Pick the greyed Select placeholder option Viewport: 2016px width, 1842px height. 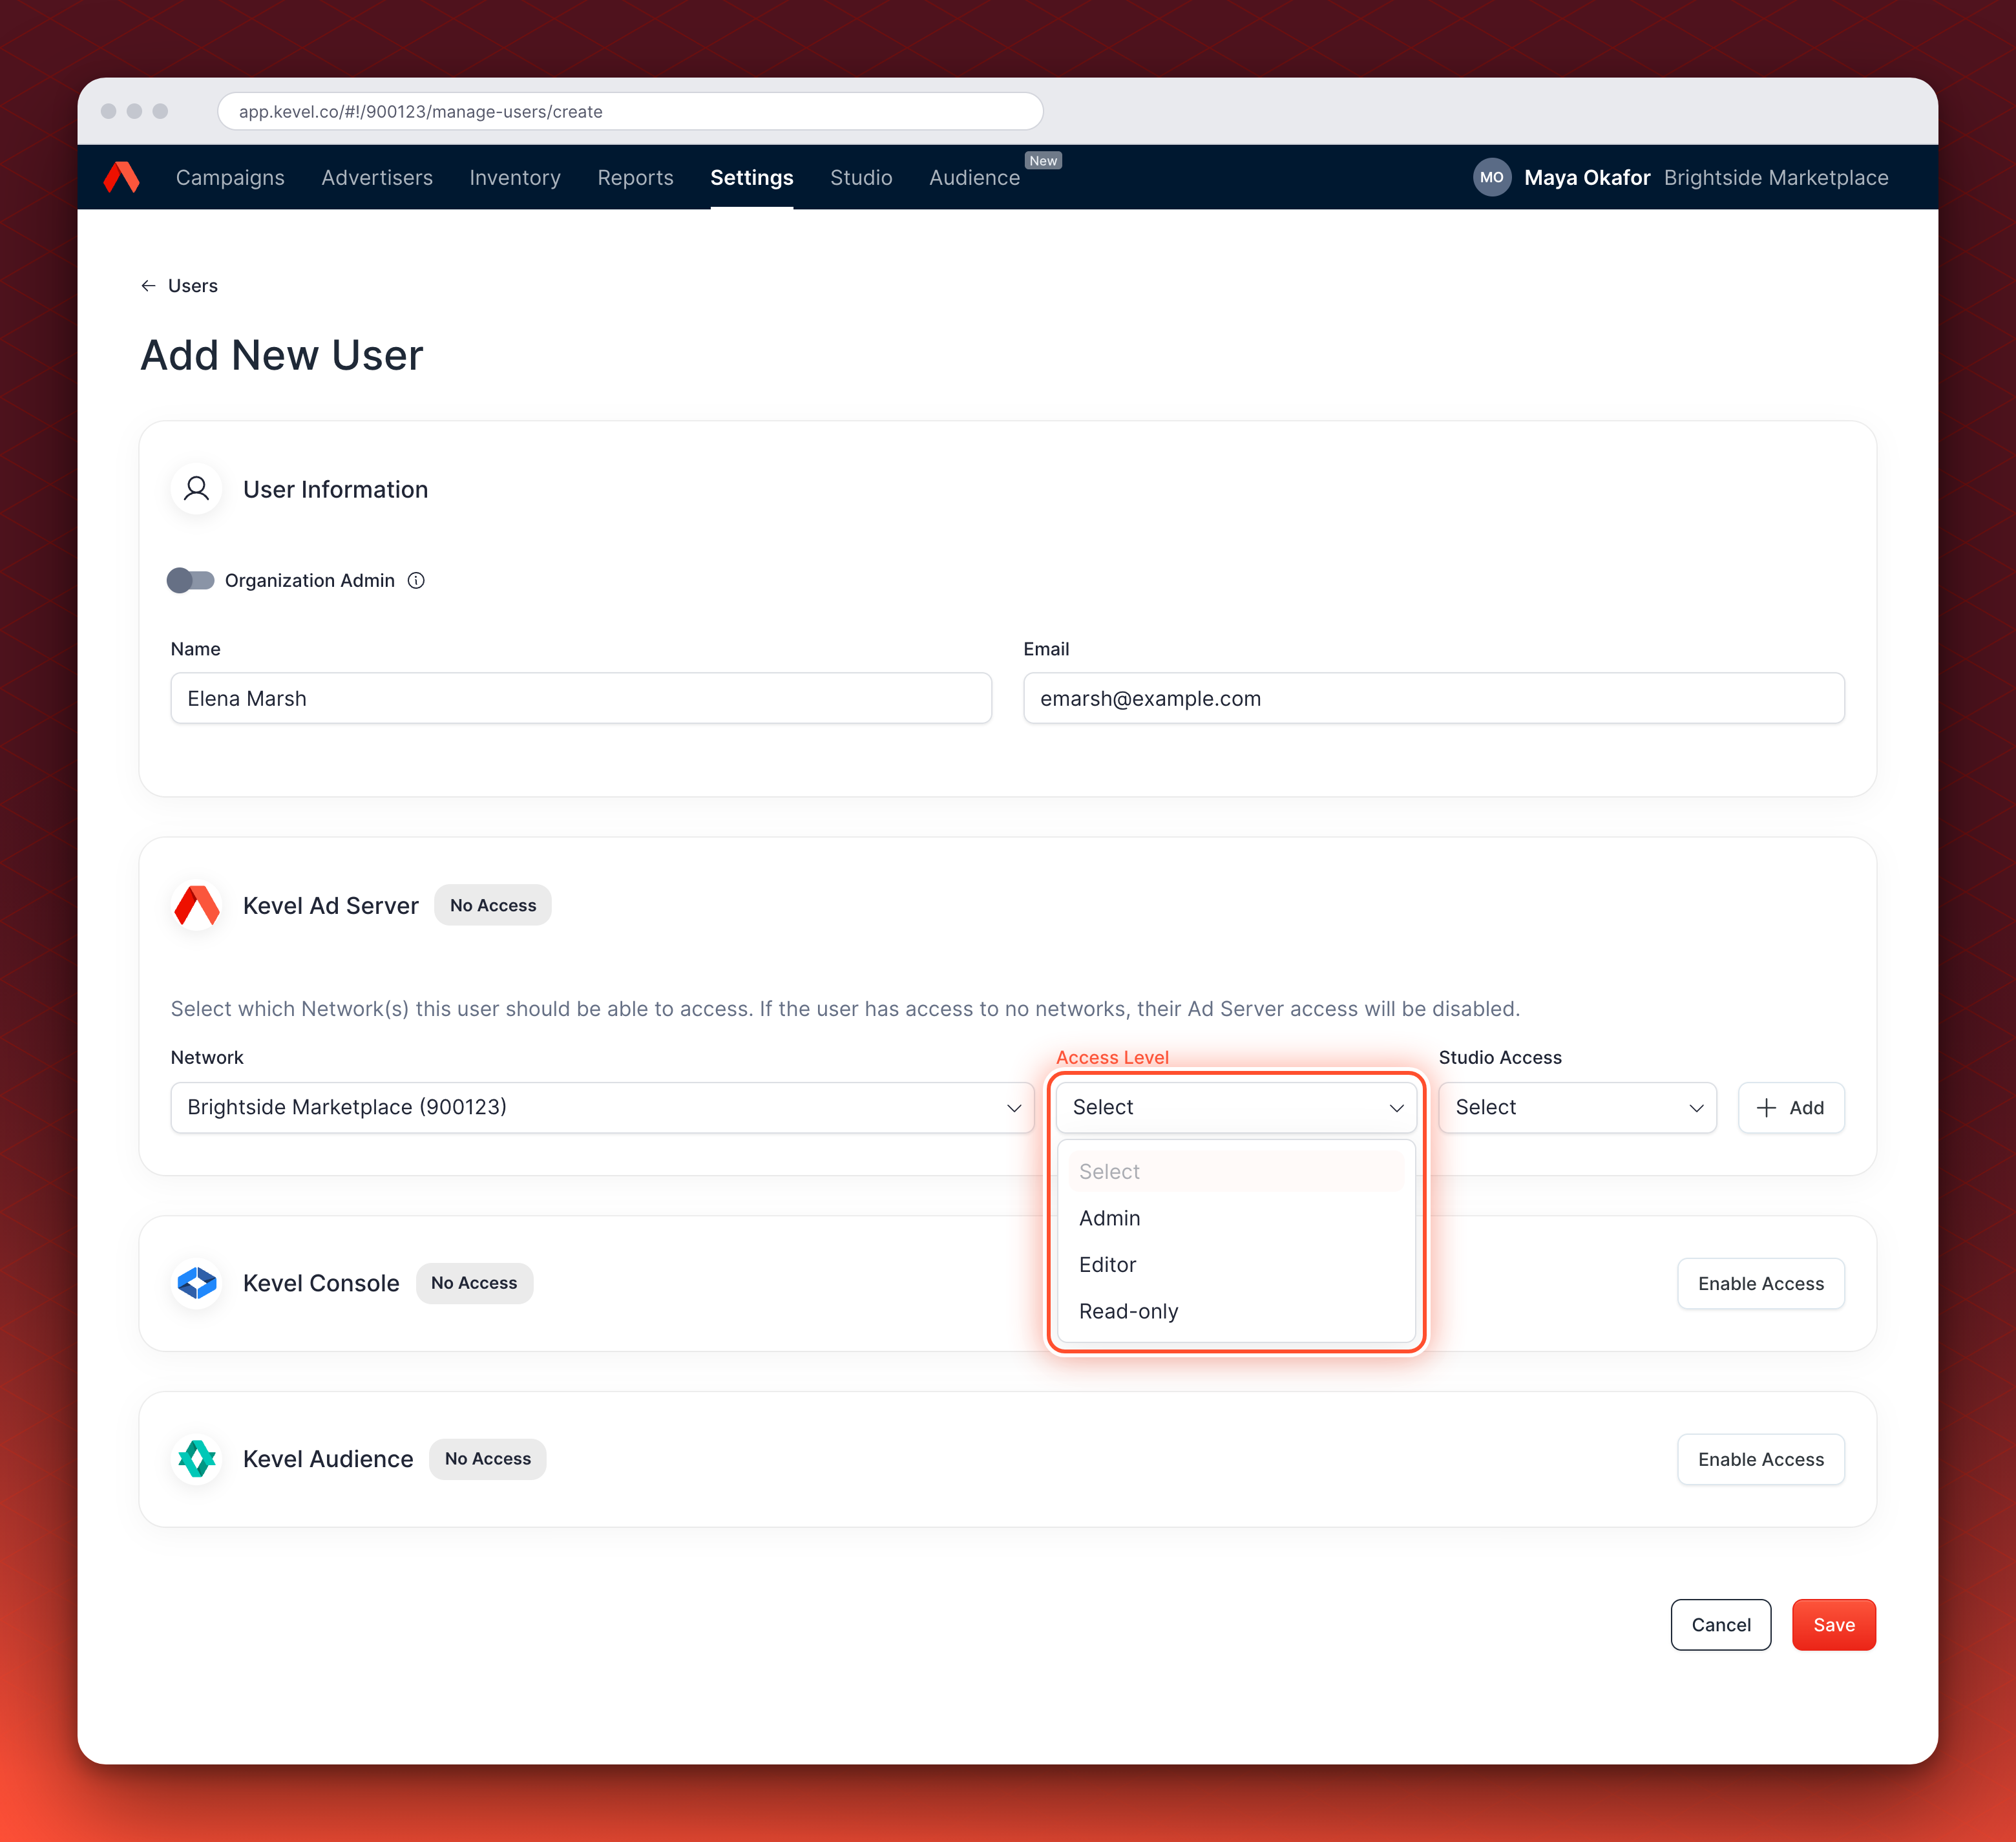(x=1236, y=1171)
